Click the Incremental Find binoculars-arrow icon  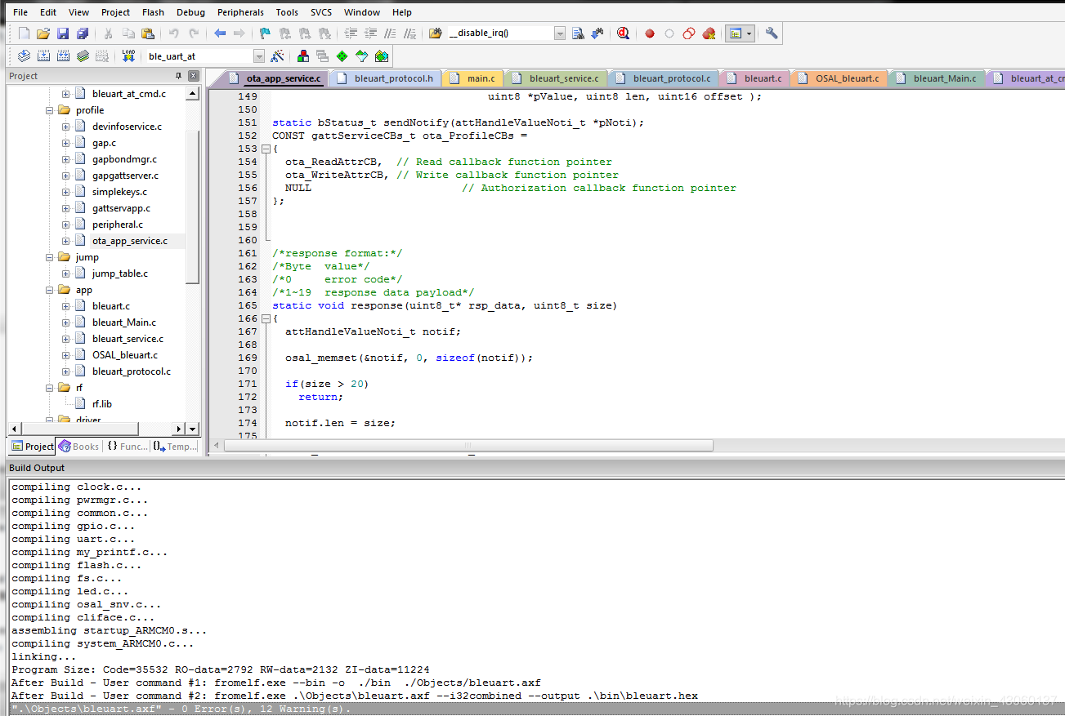click(597, 33)
